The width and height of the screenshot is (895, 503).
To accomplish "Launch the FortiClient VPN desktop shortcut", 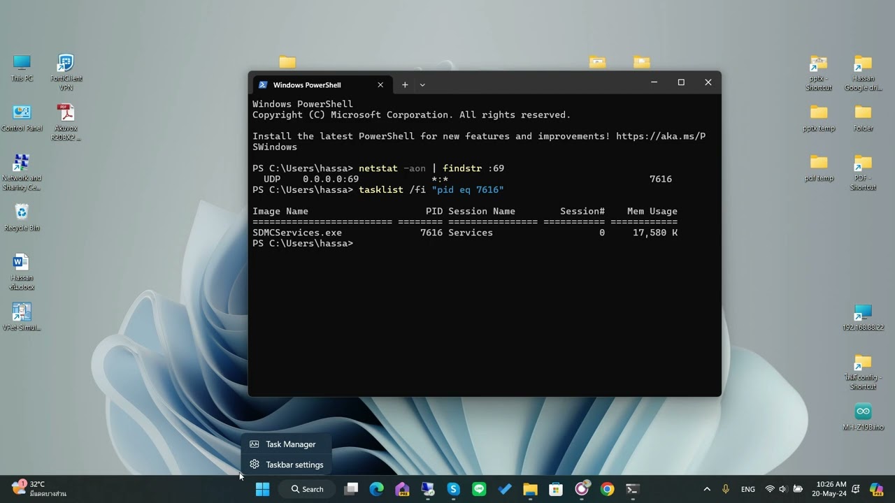I will (x=66, y=72).
